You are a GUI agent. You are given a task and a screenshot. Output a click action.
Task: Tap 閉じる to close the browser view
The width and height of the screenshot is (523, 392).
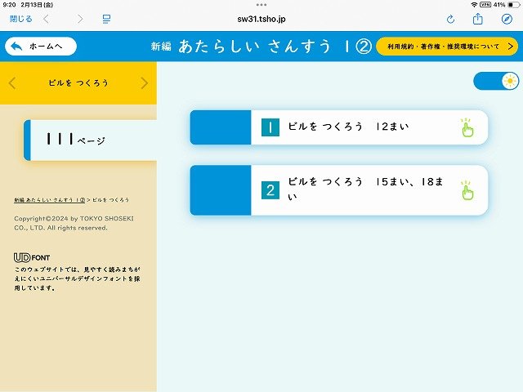tap(20, 19)
